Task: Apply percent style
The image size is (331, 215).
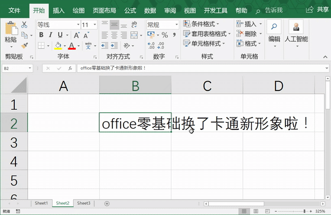Action: click(x=165, y=35)
